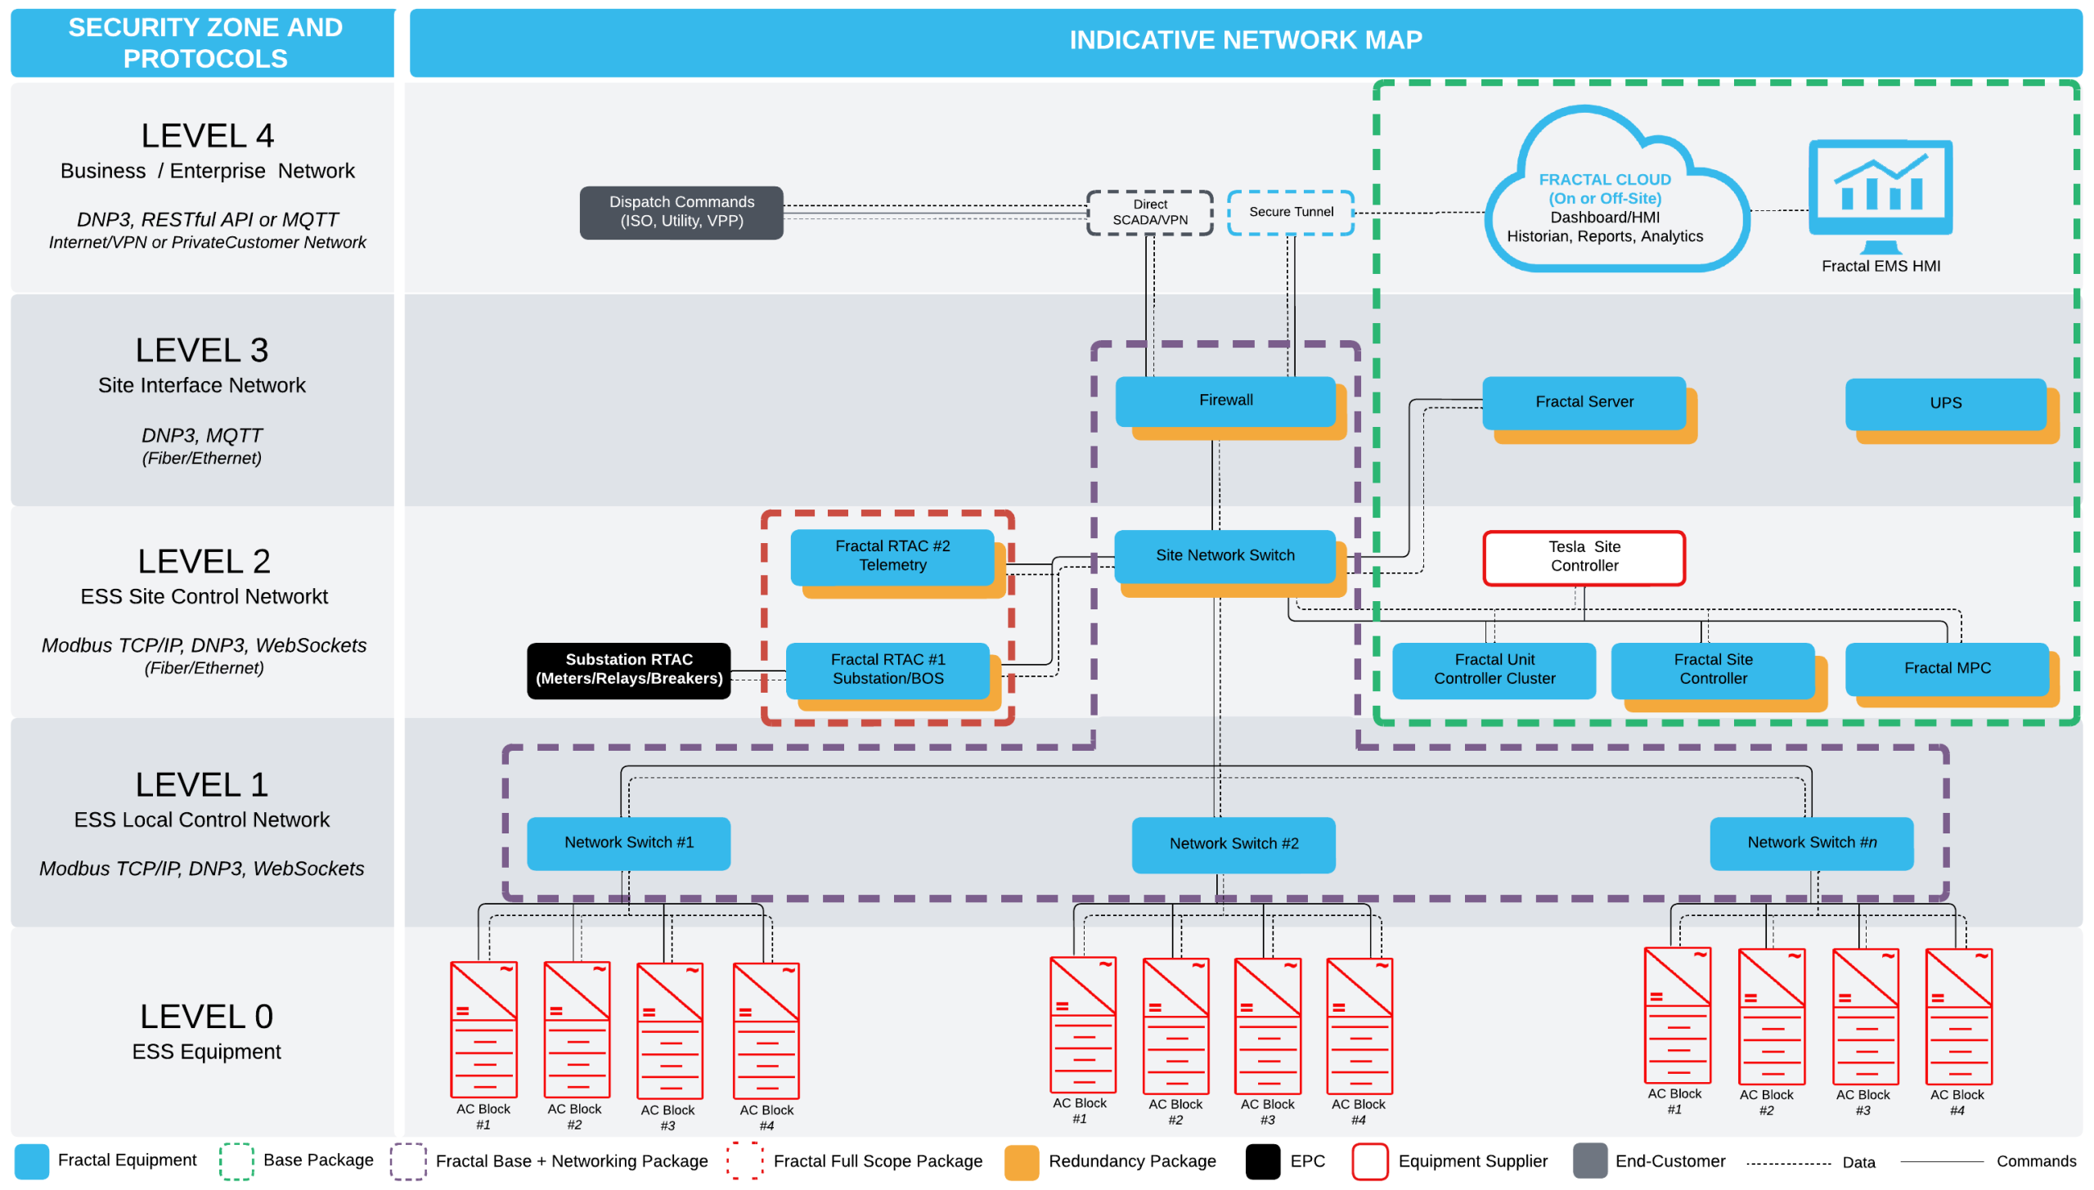Screen dimensions: 2094x1190
Task: Click AC Block #4 under Network Switch #2
Action: [1359, 1026]
